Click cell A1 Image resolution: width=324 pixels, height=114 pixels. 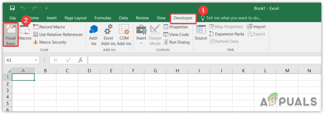point(23,77)
